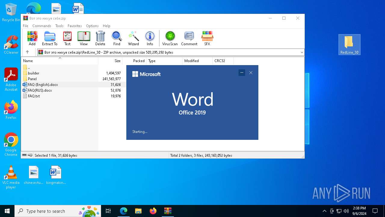The image size is (385, 217).
Task: Open Firefox desktop shortcut
Action: point(11,110)
